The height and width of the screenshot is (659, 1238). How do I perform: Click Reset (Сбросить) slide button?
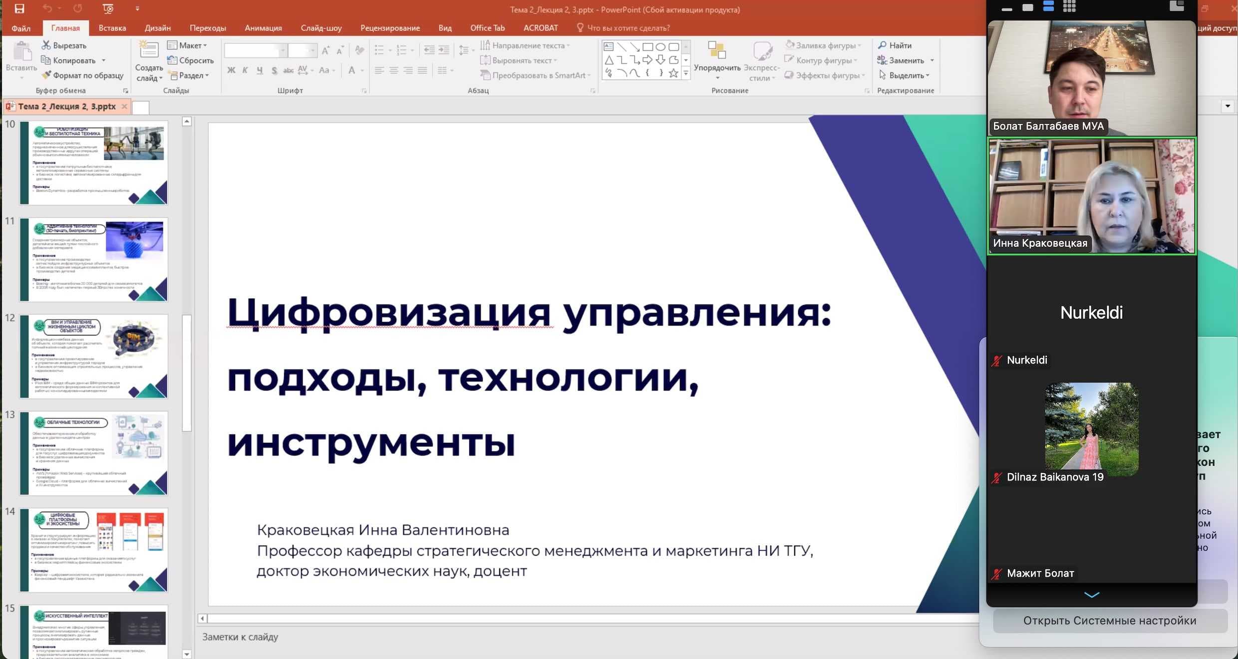click(x=191, y=60)
